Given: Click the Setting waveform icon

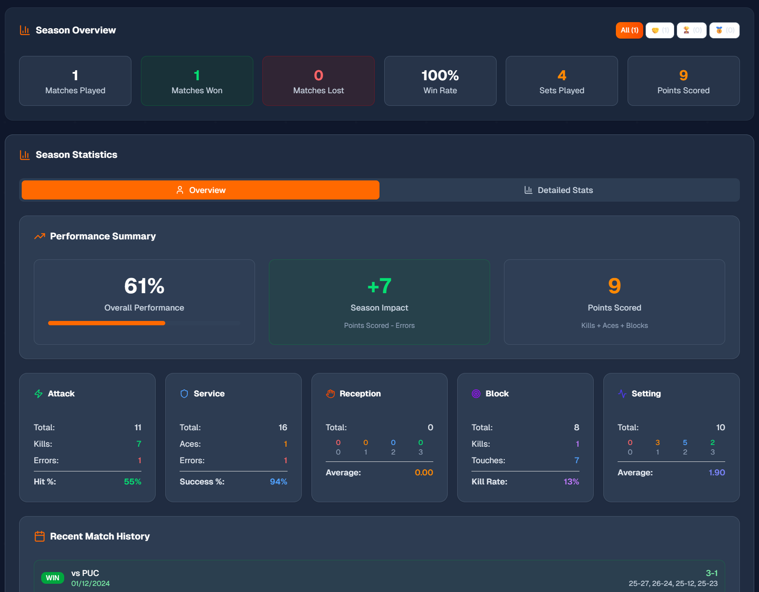Looking at the screenshot, I should tap(622, 394).
